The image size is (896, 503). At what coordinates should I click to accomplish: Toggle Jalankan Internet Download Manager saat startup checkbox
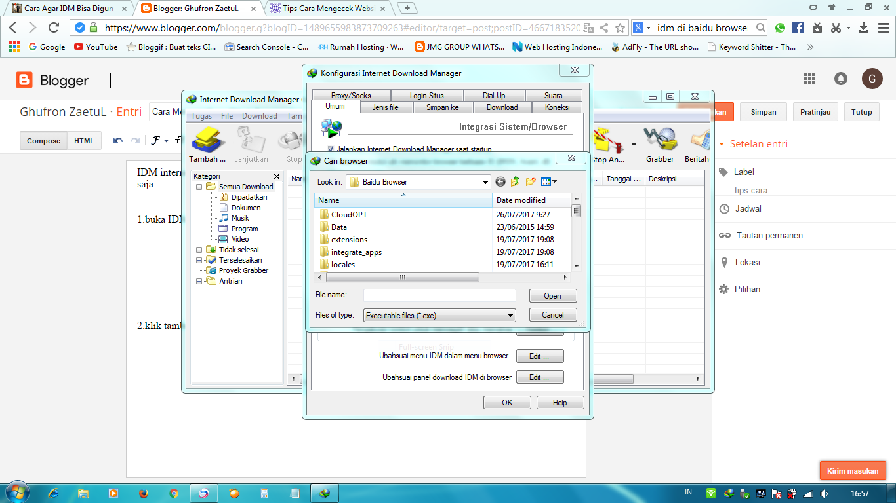point(331,149)
